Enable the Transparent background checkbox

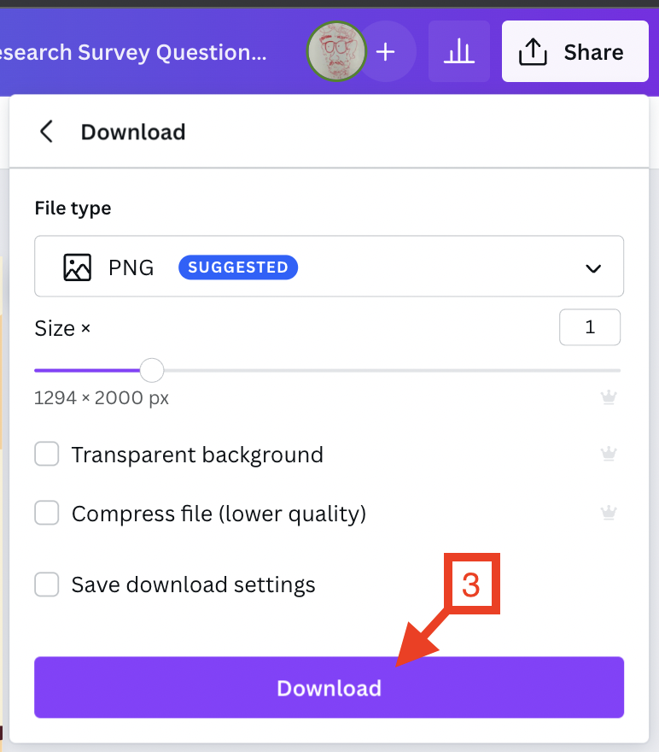[47, 454]
